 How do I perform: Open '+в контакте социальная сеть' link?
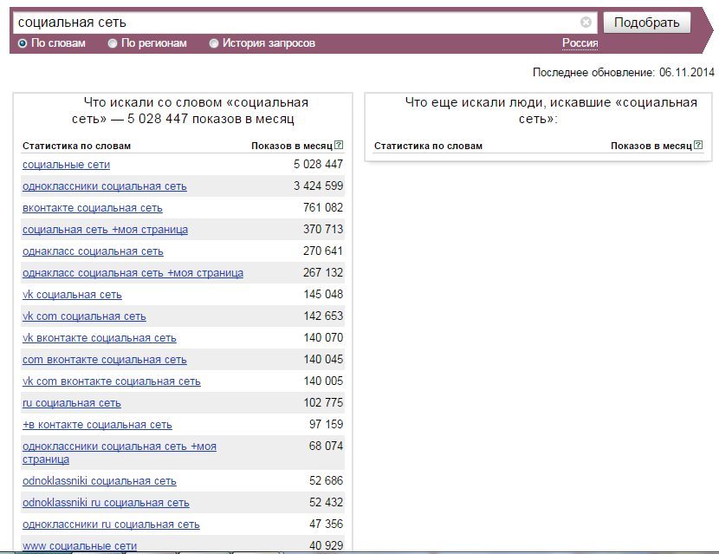coord(97,425)
